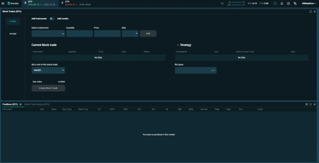Click the Add combo label

[63, 19]
